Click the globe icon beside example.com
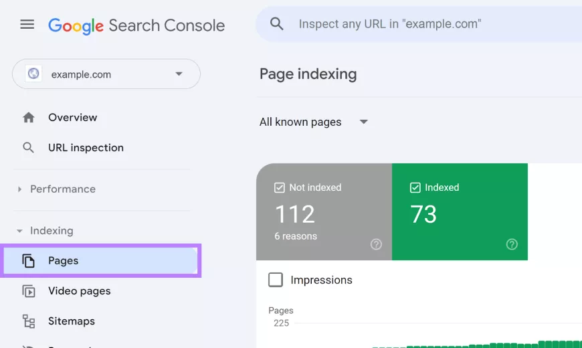 click(x=33, y=74)
